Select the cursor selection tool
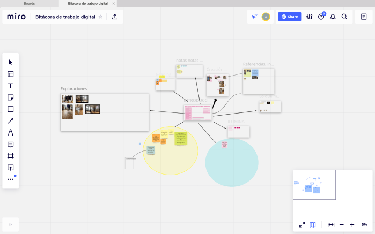The width and height of the screenshot is (375, 234). coord(11,63)
